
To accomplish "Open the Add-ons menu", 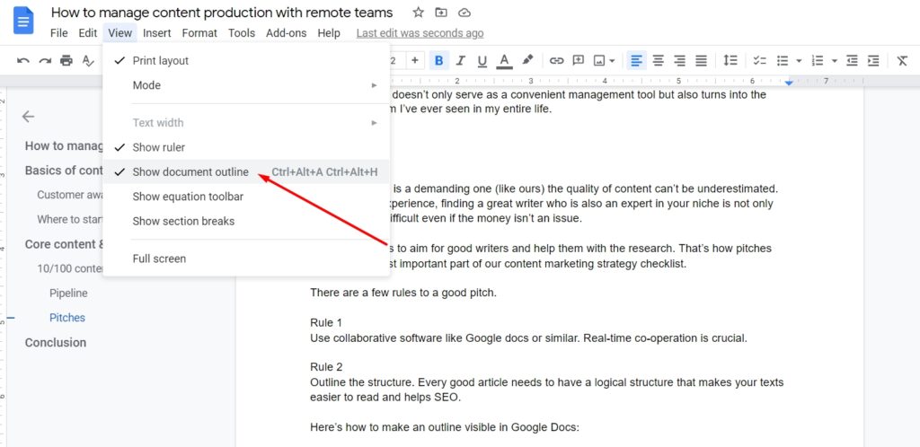I will point(287,33).
